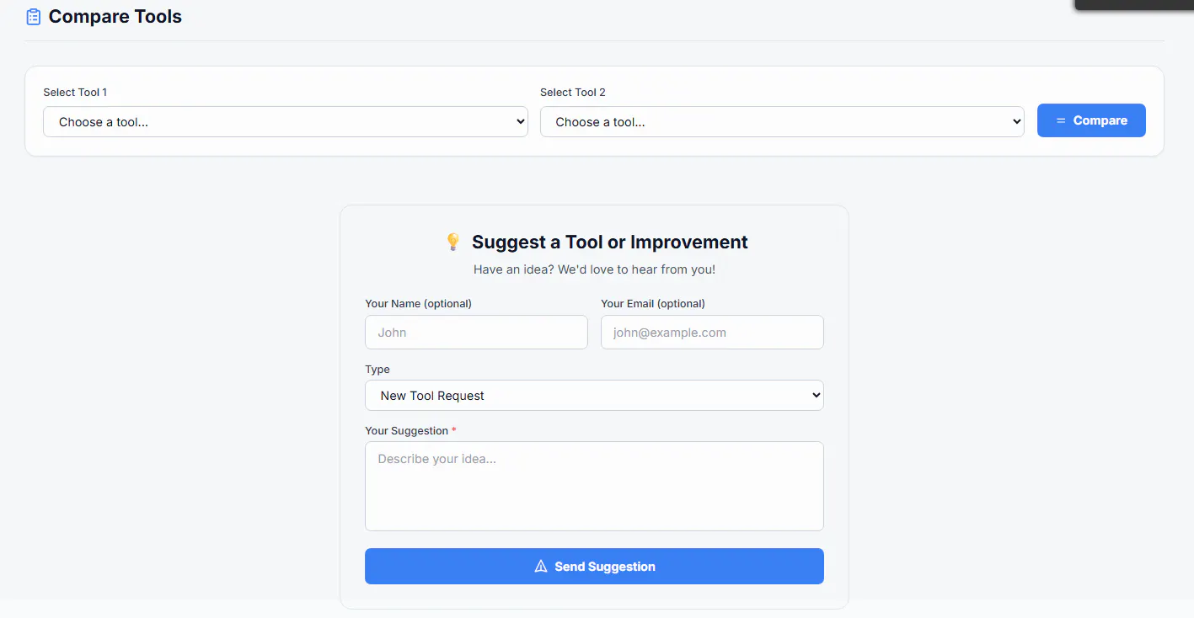Click the clipboard icon beside Compare Tools
Viewport: 1194px width, 618px height.
coord(34,17)
